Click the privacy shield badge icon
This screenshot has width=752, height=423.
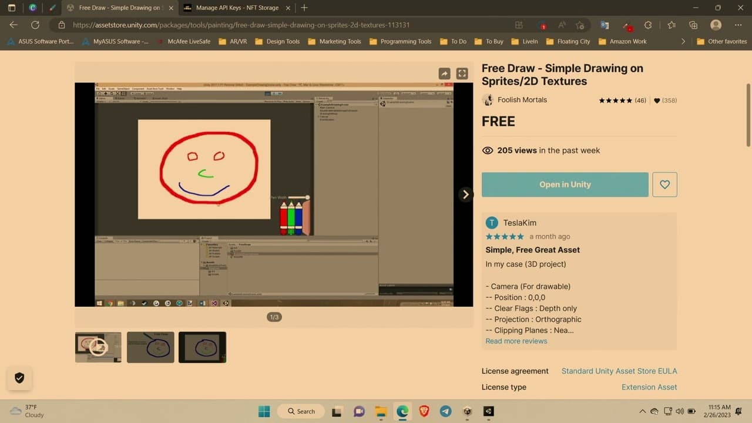tap(19, 378)
